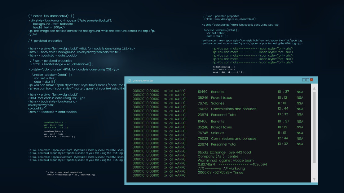Select the '0000.09 -02,75583+ Times' line
The image size is (344, 193).
[220, 173]
